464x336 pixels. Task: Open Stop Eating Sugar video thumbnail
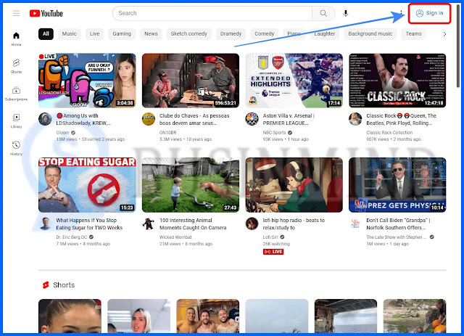pos(87,185)
